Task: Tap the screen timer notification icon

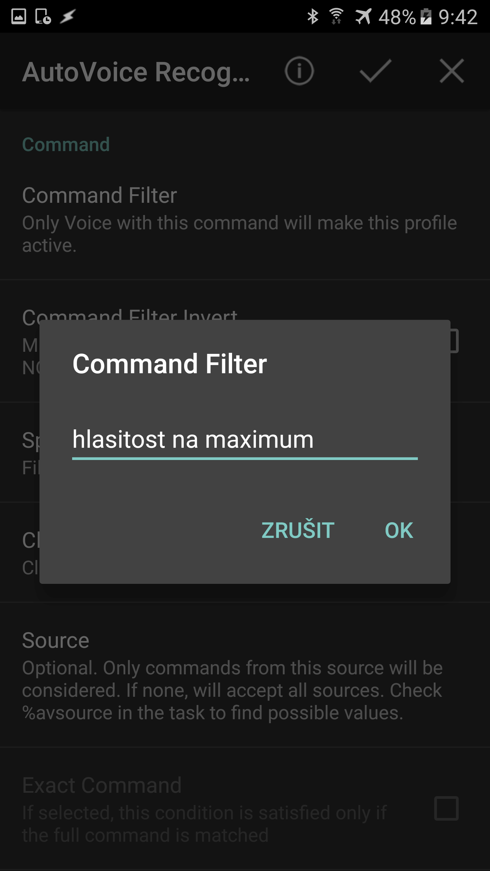Action: click(x=43, y=16)
